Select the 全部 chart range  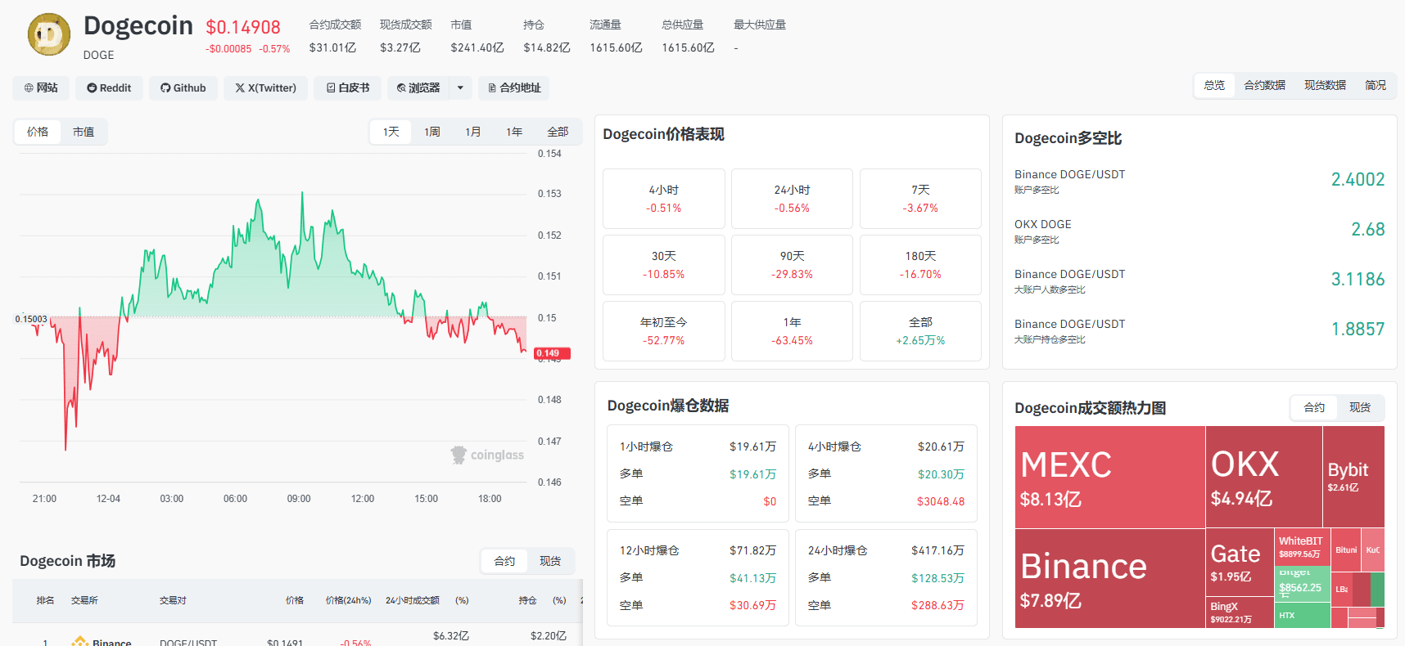(558, 132)
